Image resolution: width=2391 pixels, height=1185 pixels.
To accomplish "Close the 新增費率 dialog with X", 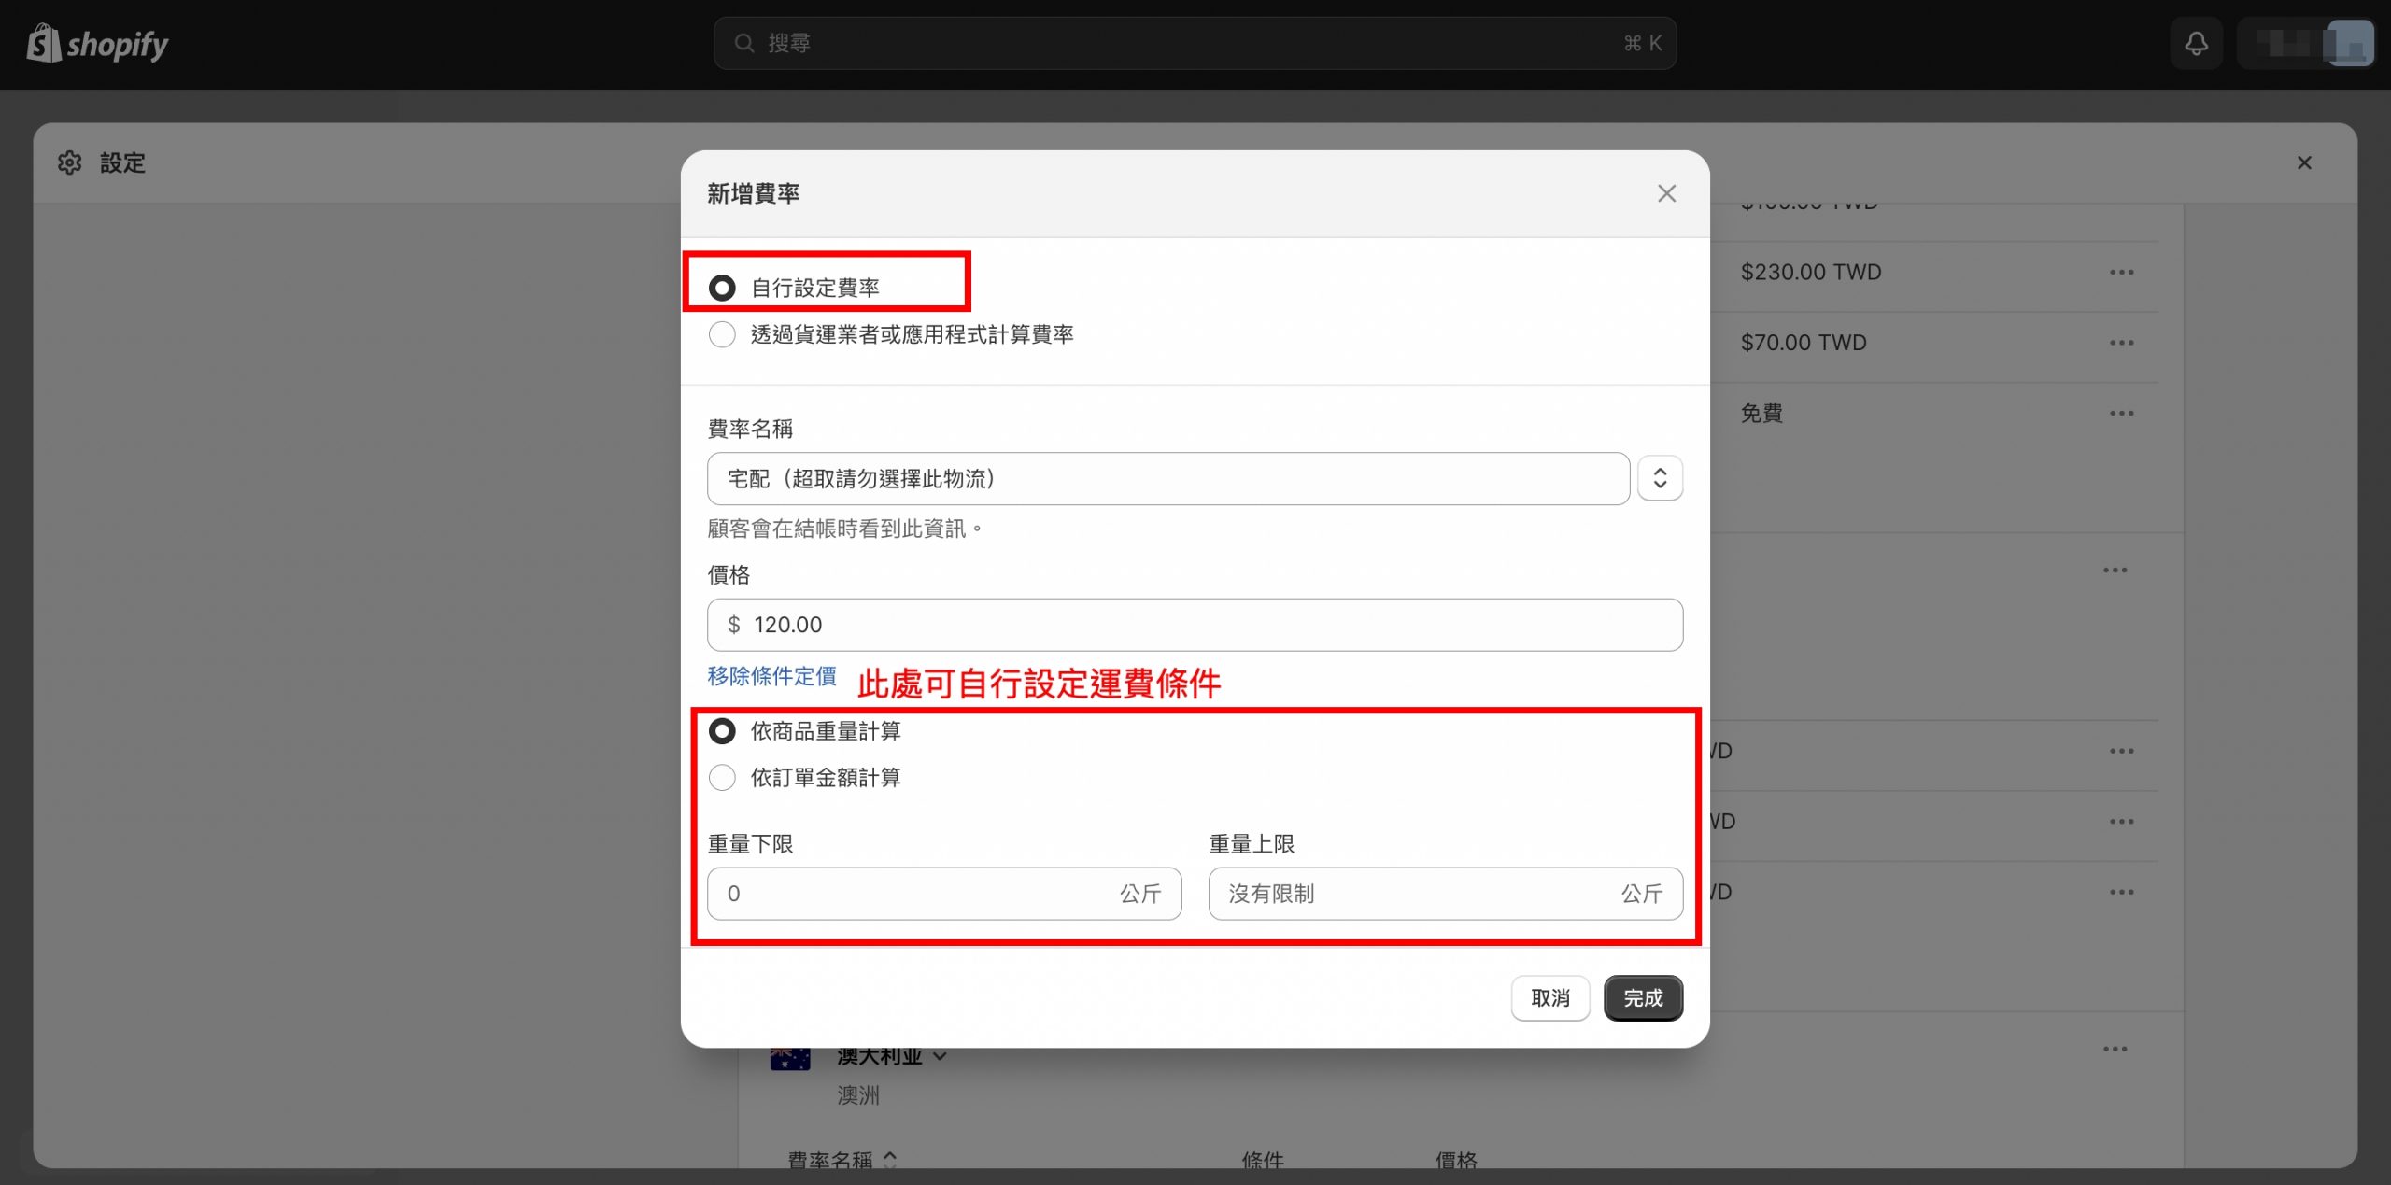I will (x=1666, y=193).
